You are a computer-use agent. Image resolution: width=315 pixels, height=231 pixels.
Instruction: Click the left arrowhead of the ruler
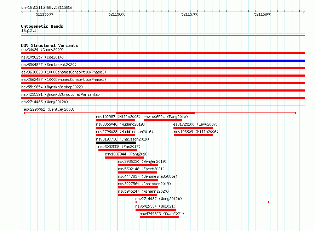tap(22, 11)
